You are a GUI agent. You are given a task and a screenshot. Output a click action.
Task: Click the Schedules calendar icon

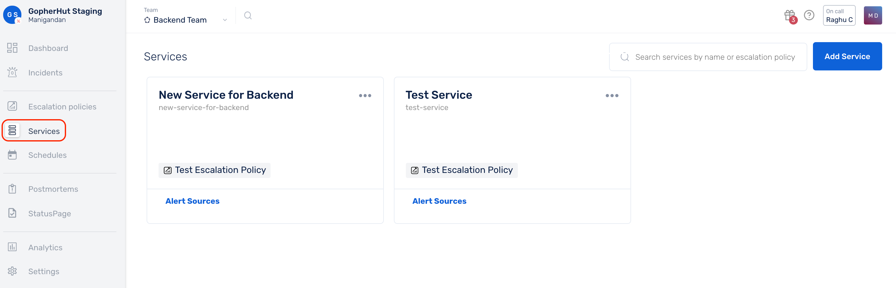tap(12, 155)
